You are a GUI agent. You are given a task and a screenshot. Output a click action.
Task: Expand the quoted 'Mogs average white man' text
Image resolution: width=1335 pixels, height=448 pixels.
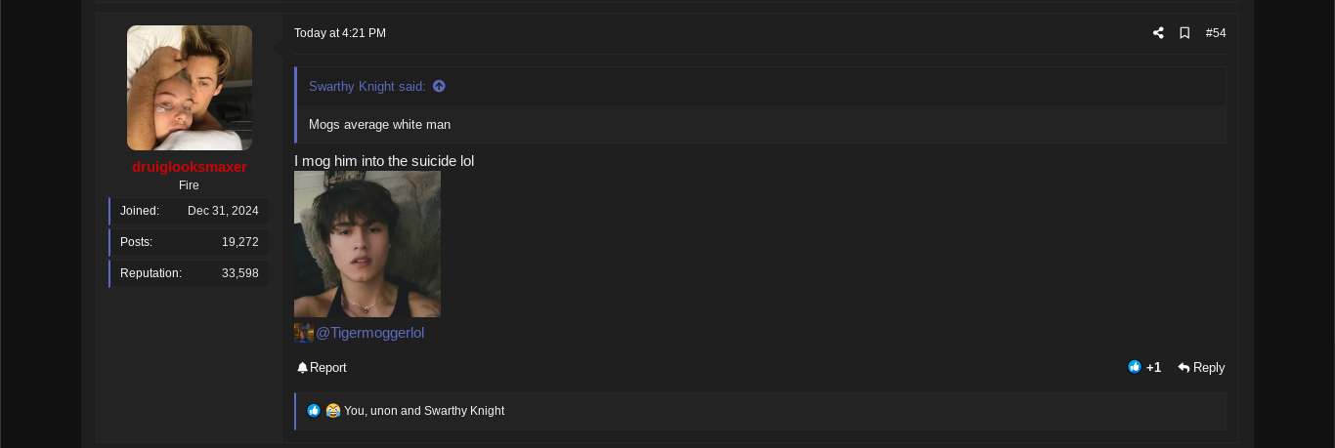coord(761,125)
